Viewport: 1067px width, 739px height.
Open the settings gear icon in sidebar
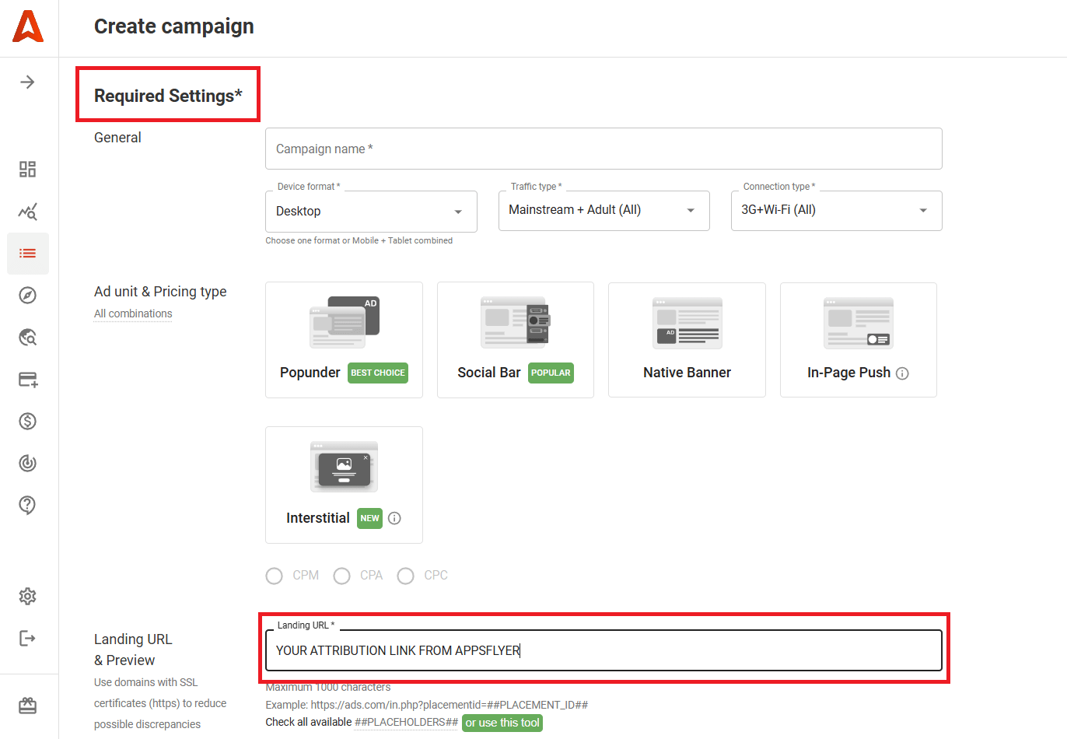pos(28,597)
